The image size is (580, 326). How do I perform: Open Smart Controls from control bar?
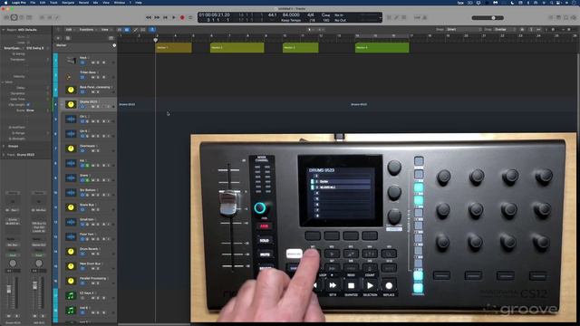pyautogui.click(x=42, y=17)
